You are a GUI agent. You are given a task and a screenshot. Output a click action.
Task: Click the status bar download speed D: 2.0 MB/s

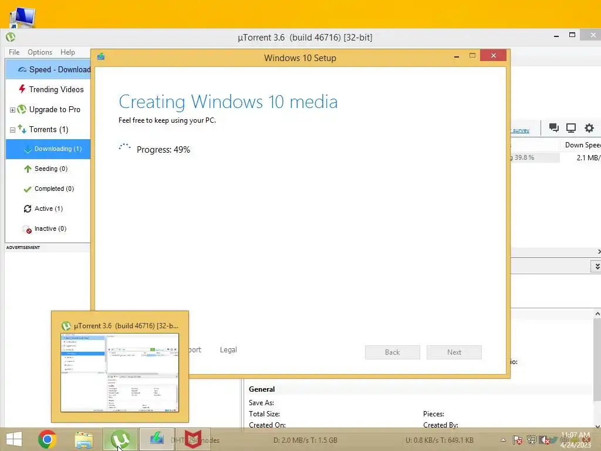[x=305, y=440]
